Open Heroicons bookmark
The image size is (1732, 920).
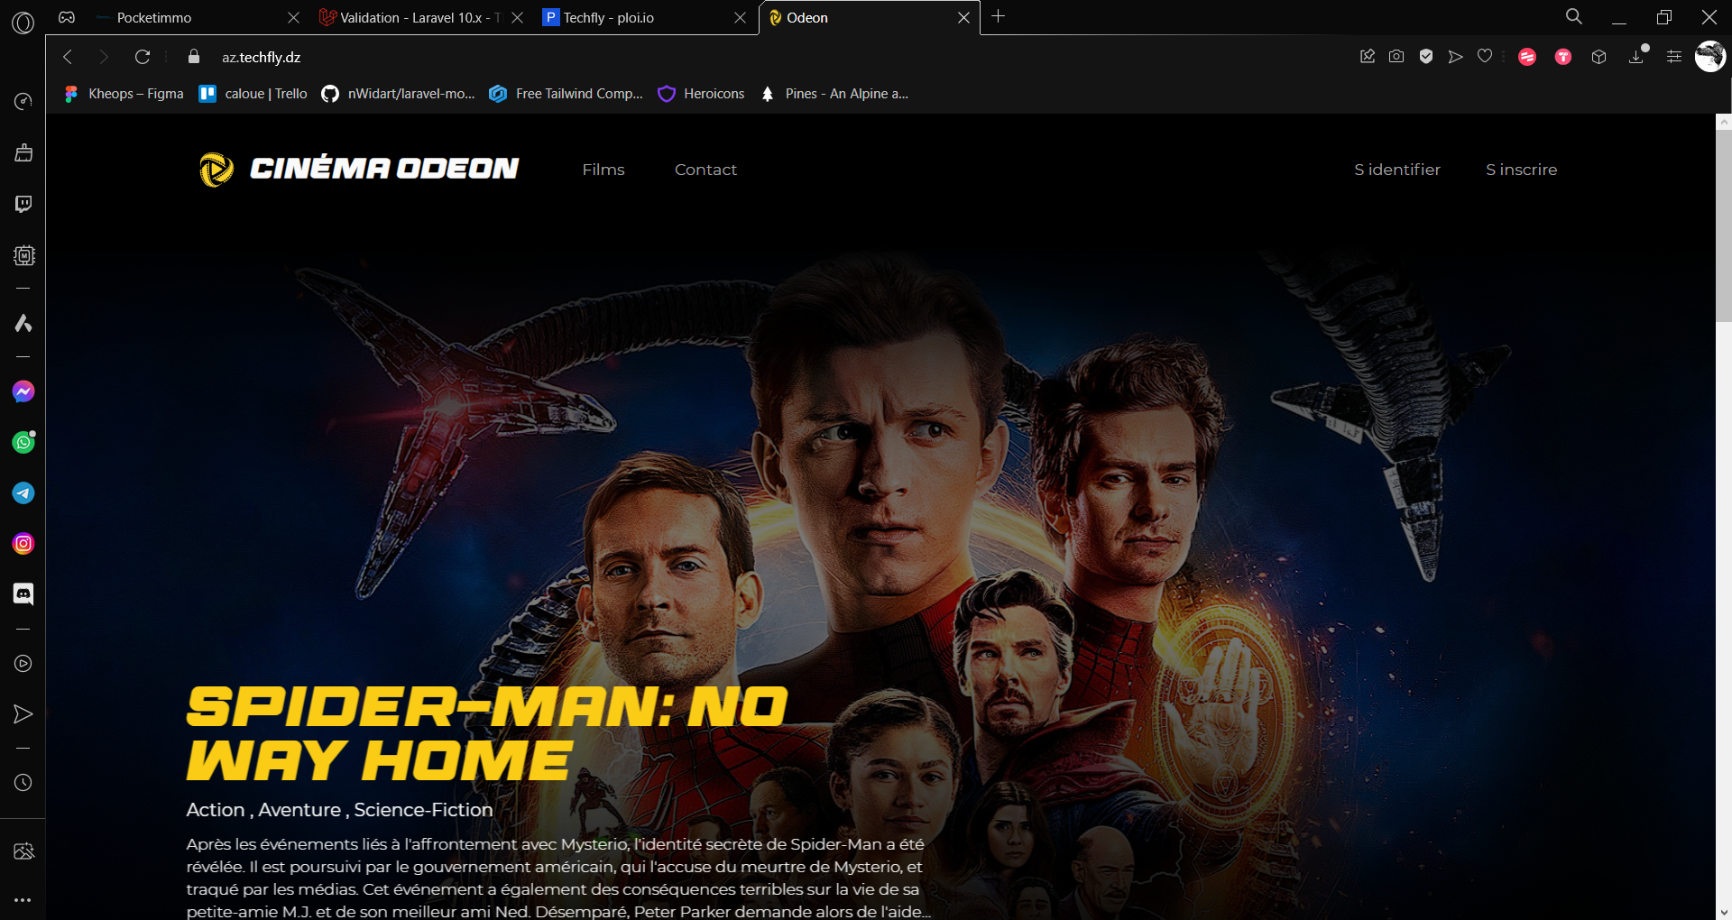[x=702, y=94]
